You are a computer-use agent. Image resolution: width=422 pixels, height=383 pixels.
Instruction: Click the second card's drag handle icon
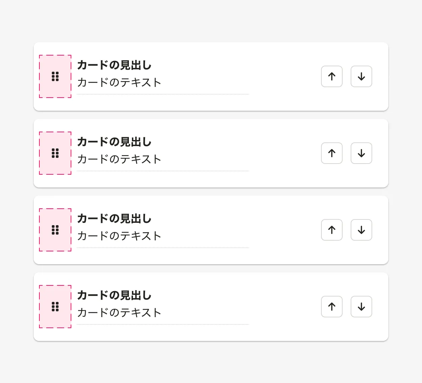[x=55, y=153]
